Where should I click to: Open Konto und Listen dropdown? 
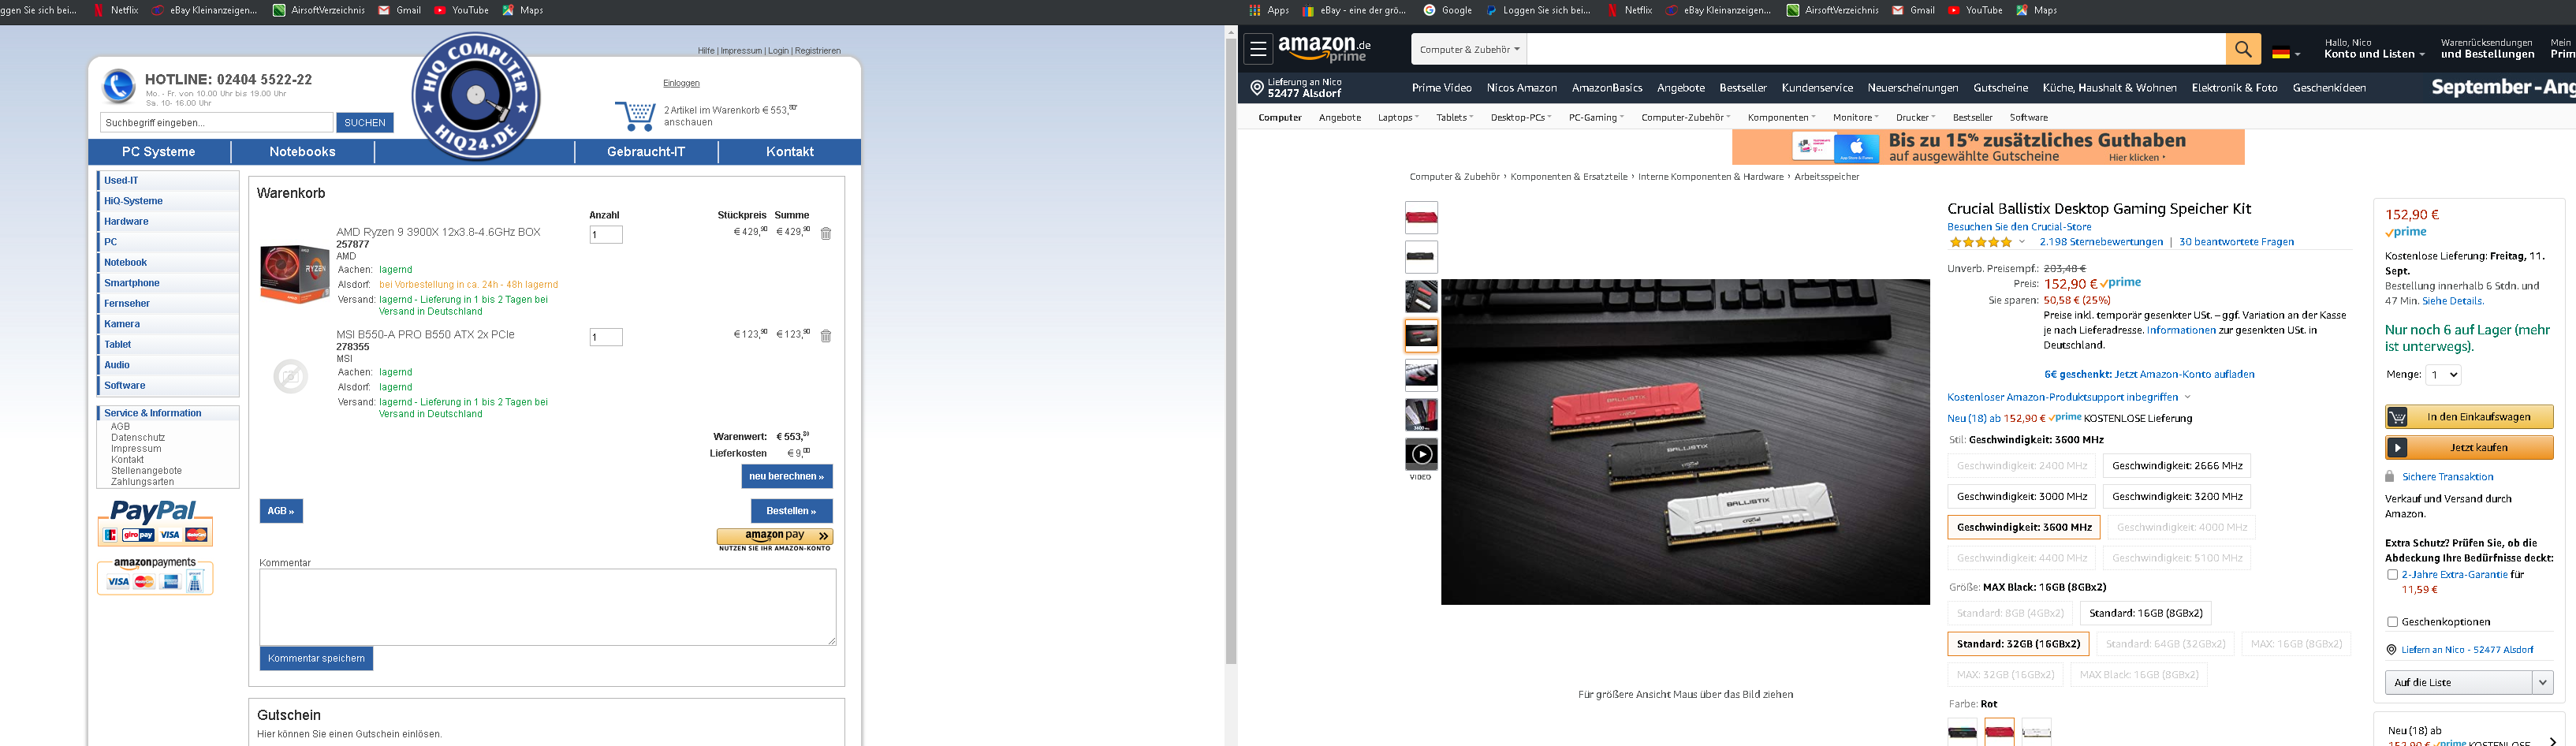click(x=2373, y=49)
